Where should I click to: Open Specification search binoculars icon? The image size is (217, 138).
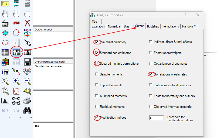27,110
